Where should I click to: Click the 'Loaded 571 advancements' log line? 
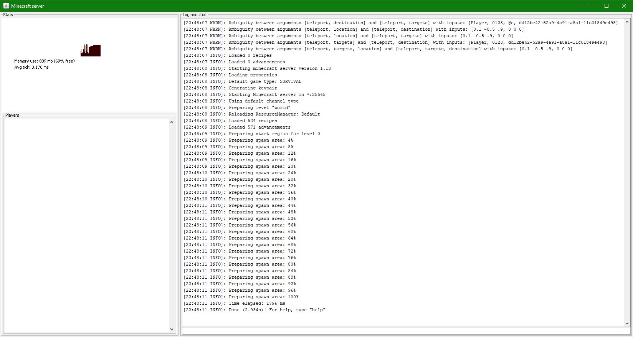pos(237,127)
